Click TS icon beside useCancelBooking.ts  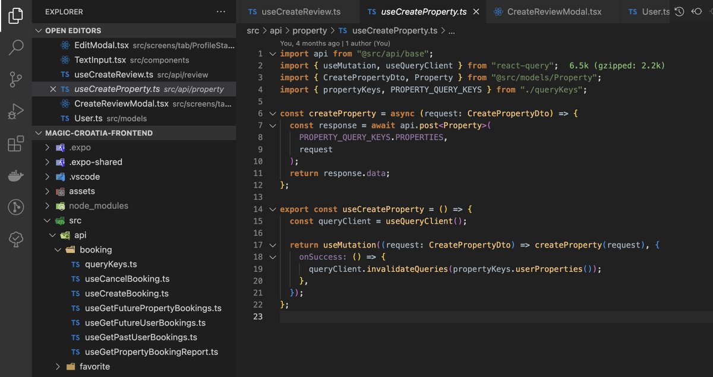coord(75,279)
